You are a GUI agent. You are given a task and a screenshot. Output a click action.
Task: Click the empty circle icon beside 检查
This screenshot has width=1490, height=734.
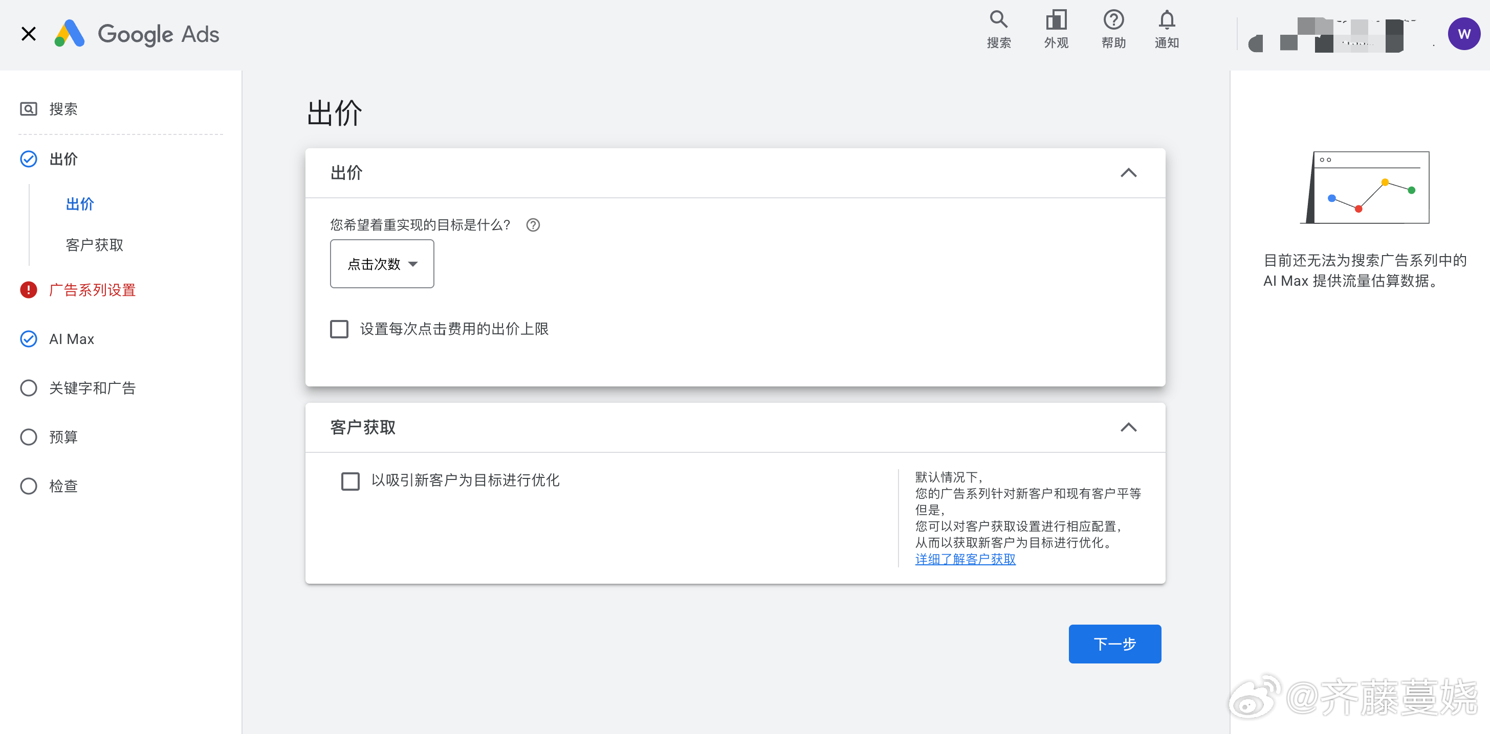28,486
